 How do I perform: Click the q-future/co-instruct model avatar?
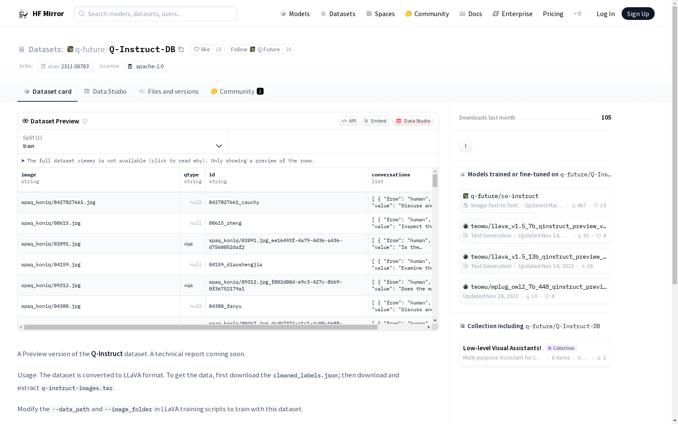coord(466,196)
